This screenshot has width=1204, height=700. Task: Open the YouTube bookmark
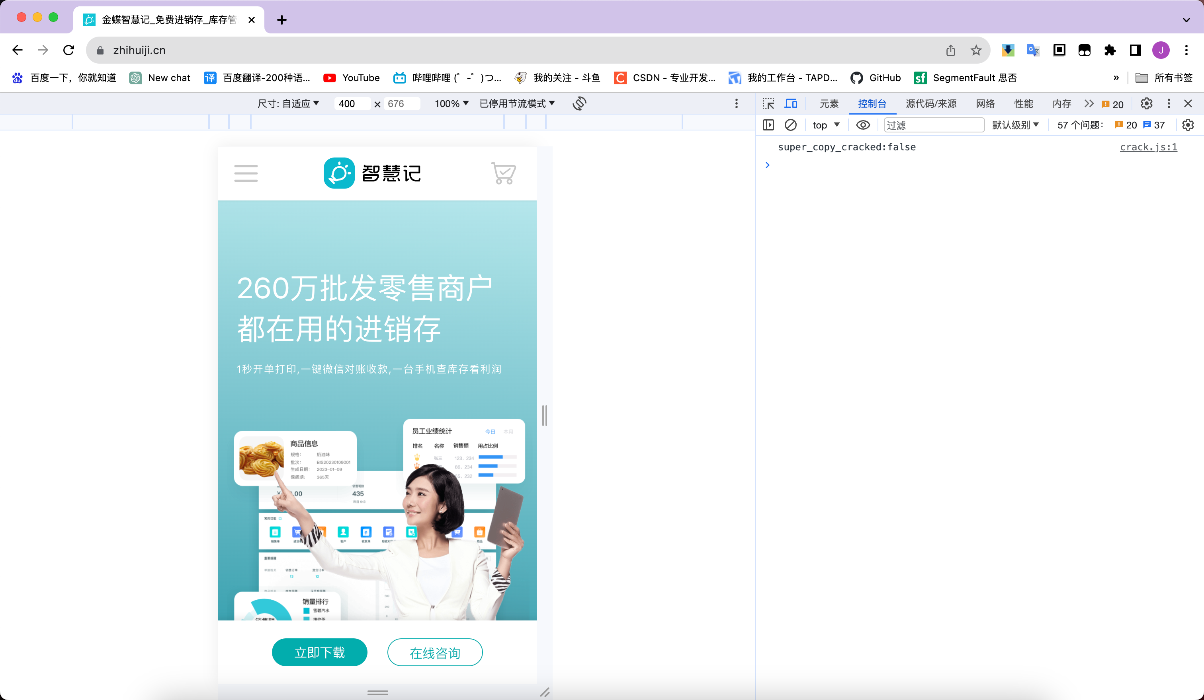coord(352,78)
